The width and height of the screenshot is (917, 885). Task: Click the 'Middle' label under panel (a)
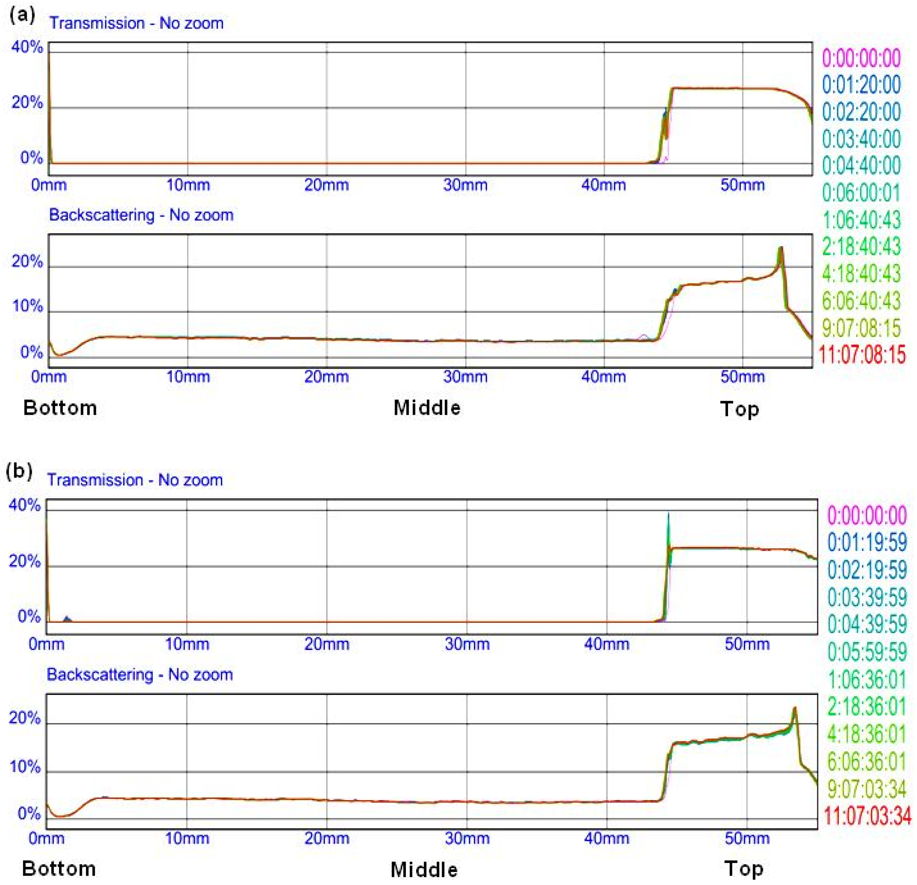pos(427,408)
